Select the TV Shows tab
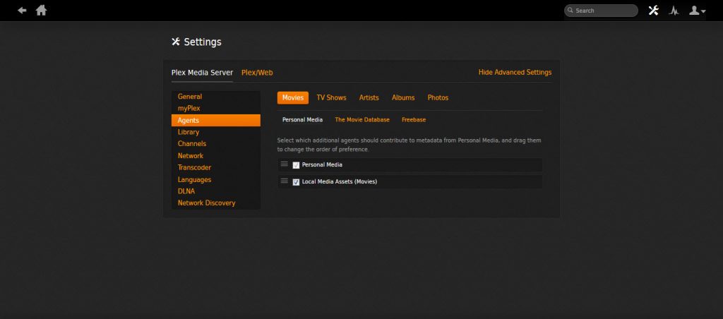 (331, 97)
